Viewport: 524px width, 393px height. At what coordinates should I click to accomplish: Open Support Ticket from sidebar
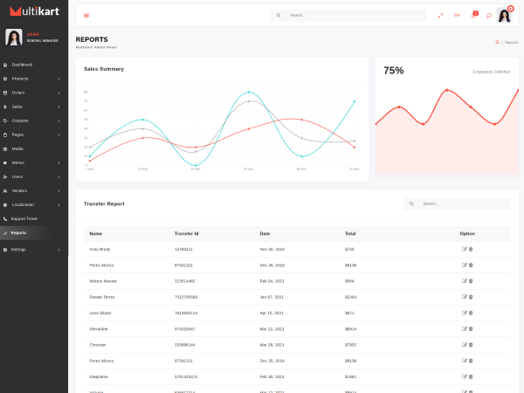(x=24, y=218)
